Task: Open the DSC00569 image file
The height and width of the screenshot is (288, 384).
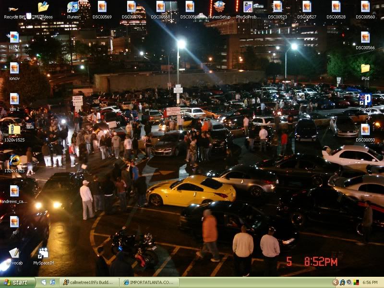Action: pyautogui.click(x=102, y=7)
